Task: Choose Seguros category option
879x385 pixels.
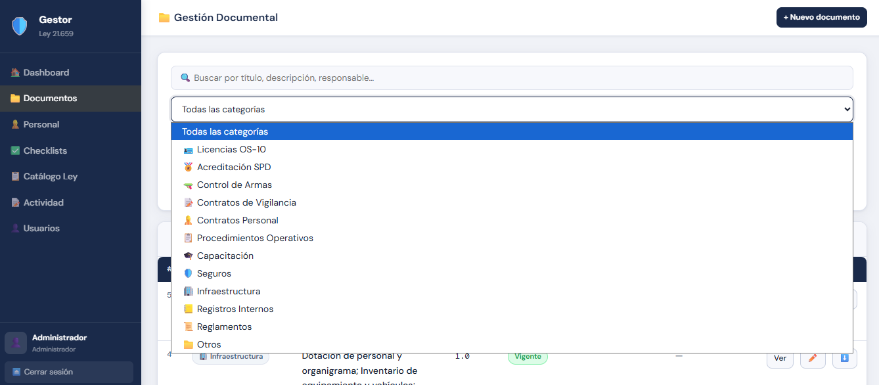Action: pos(512,273)
